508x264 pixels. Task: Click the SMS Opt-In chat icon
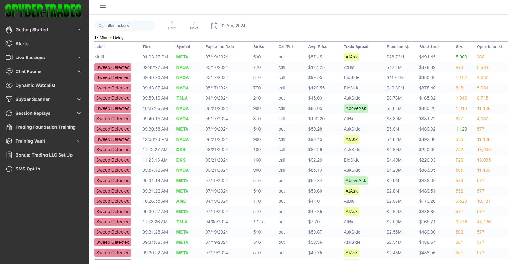[x=9, y=169]
